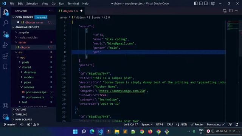Toggle the bottom panel layout icon

[201, 3]
